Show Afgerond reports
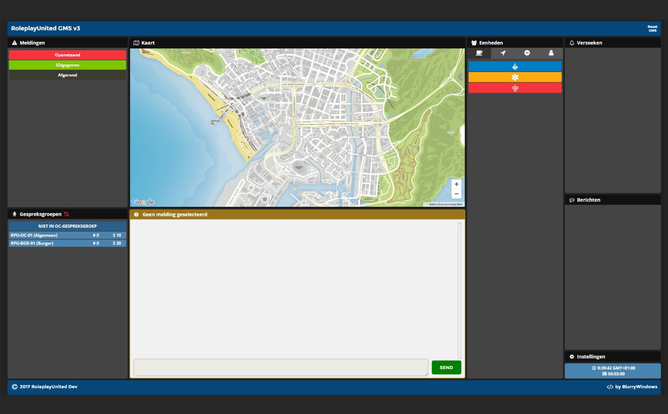 click(x=68, y=75)
